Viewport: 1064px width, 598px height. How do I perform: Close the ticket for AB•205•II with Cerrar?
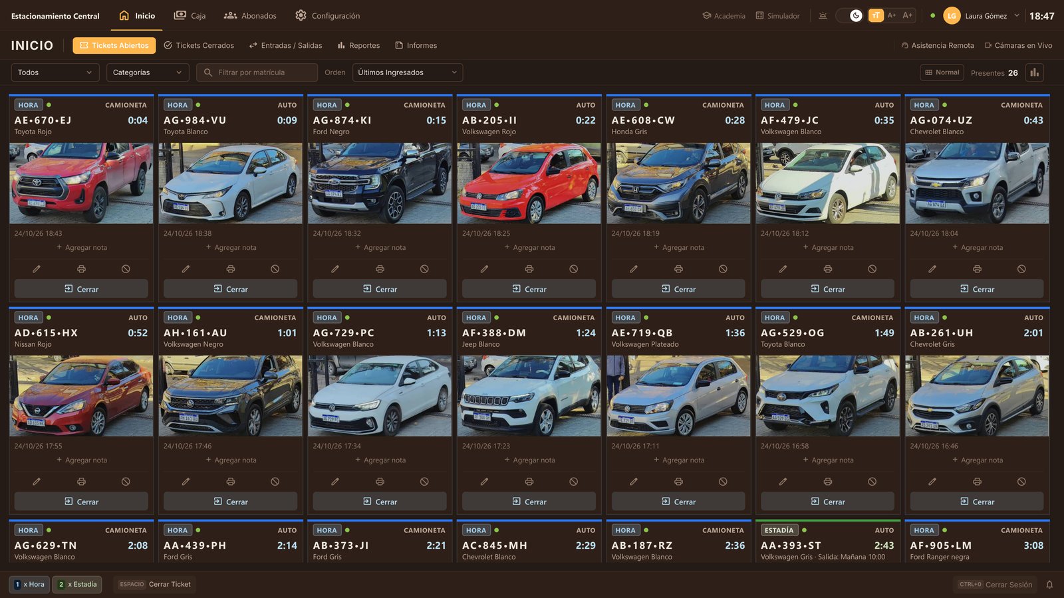click(x=529, y=289)
